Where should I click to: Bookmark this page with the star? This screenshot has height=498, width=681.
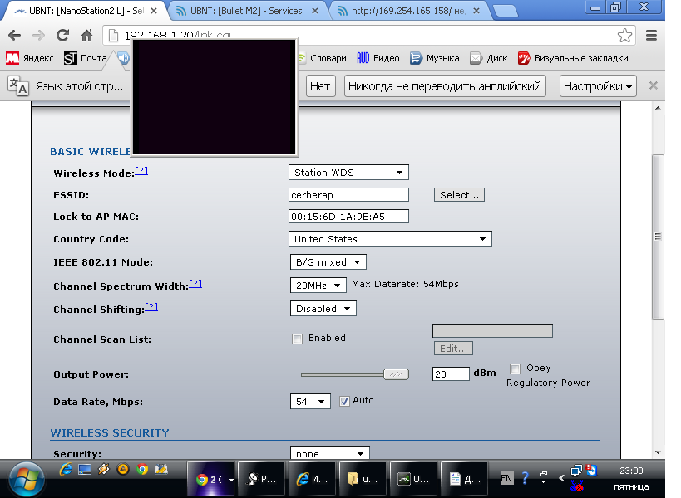tap(624, 35)
